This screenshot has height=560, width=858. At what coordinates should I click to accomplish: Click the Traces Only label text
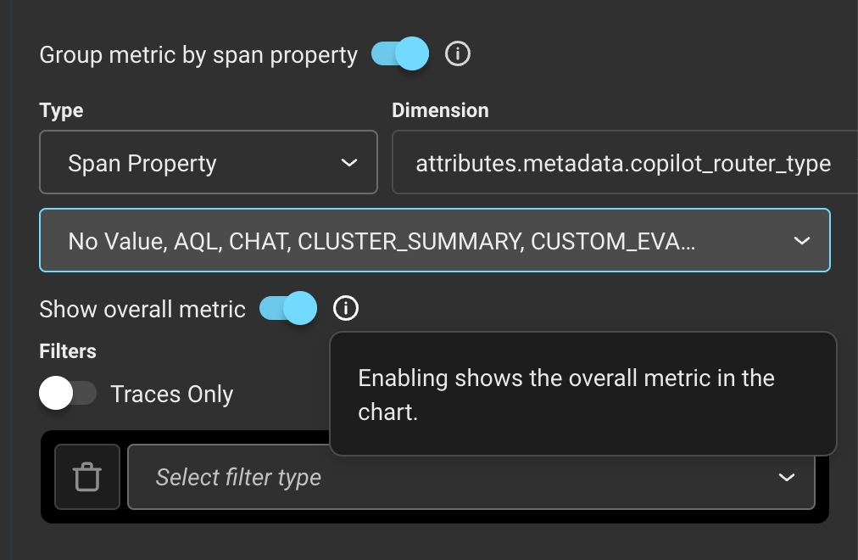pos(172,395)
